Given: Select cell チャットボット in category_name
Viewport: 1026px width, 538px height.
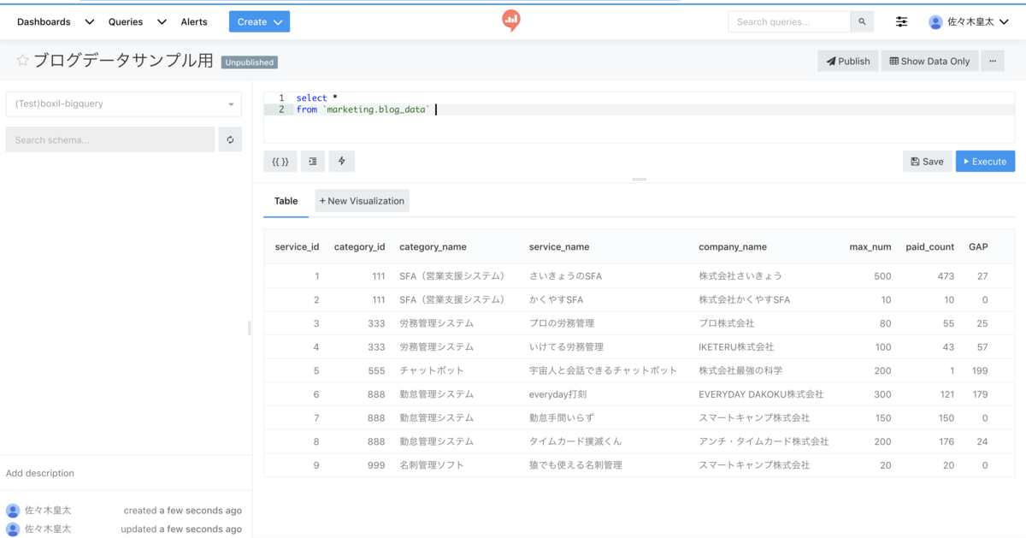Looking at the screenshot, I should coord(432,370).
